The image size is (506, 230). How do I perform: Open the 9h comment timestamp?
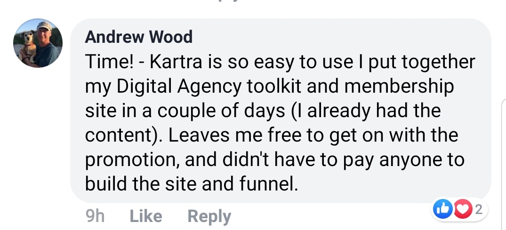click(95, 216)
